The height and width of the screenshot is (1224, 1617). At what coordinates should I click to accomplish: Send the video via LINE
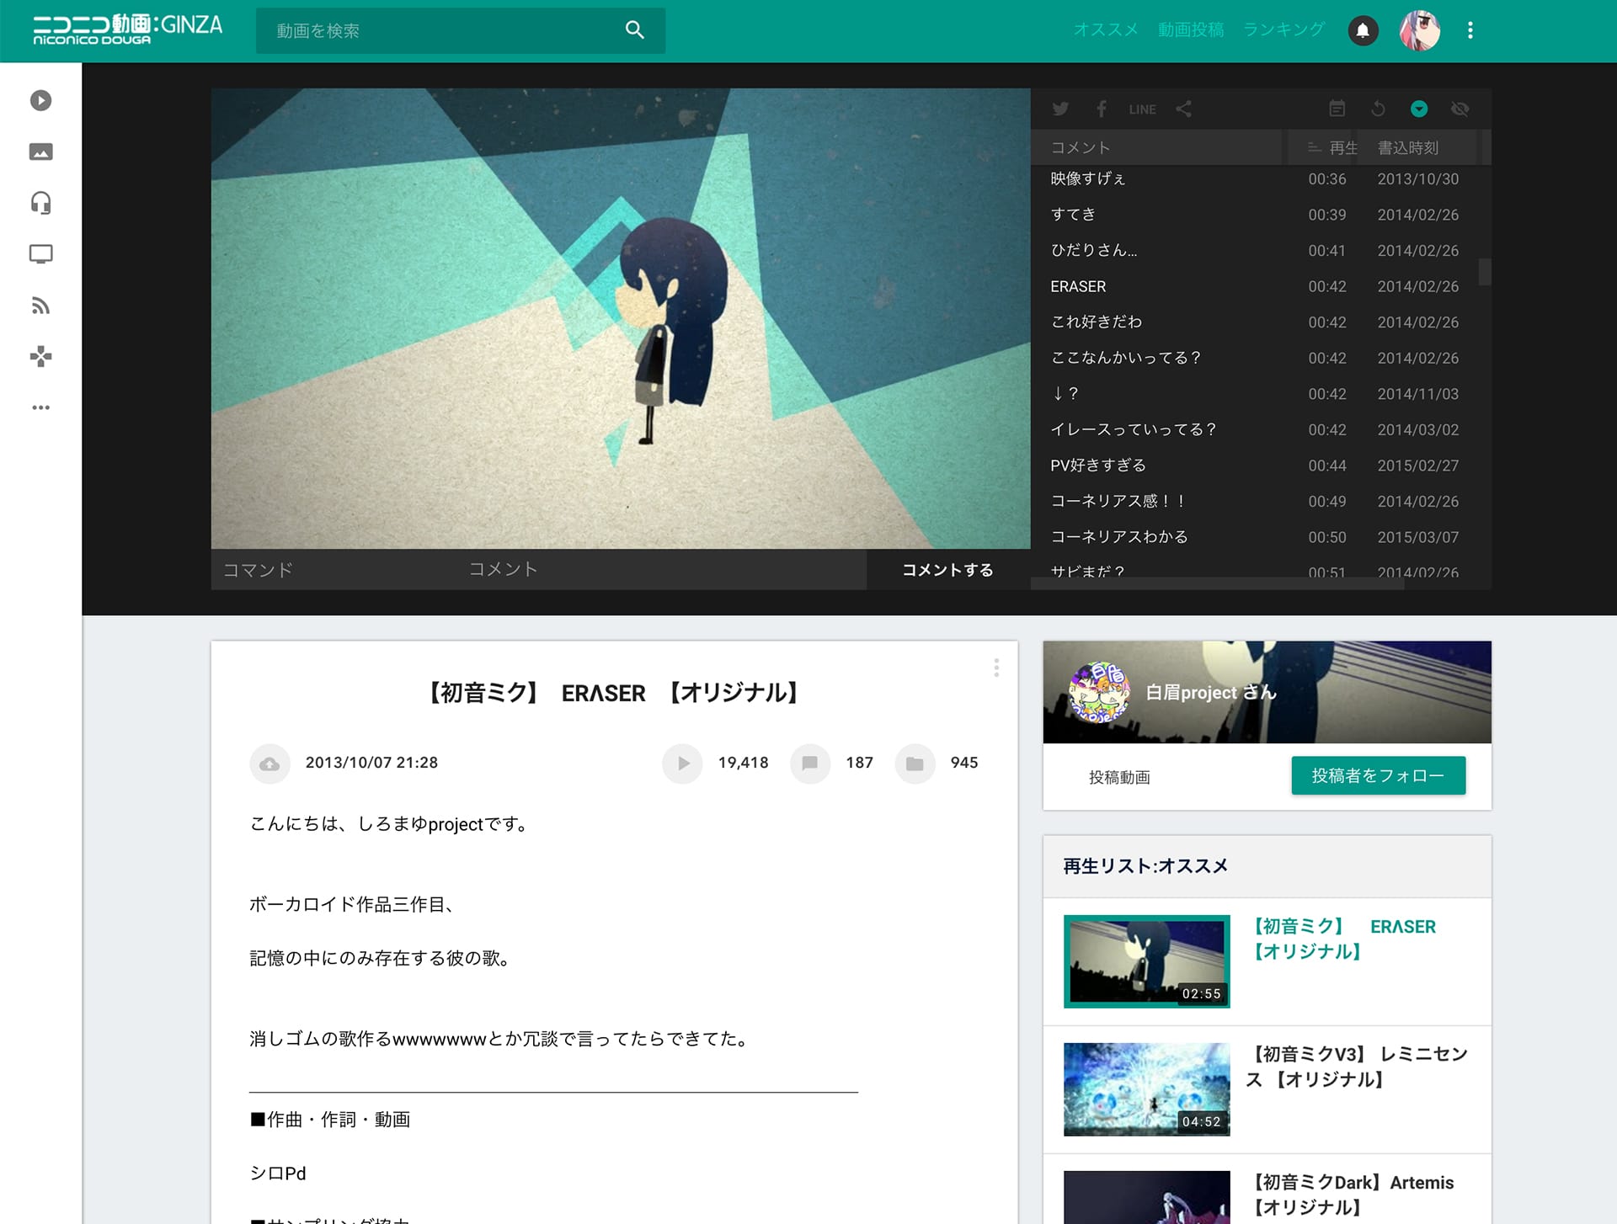point(1142,109)
